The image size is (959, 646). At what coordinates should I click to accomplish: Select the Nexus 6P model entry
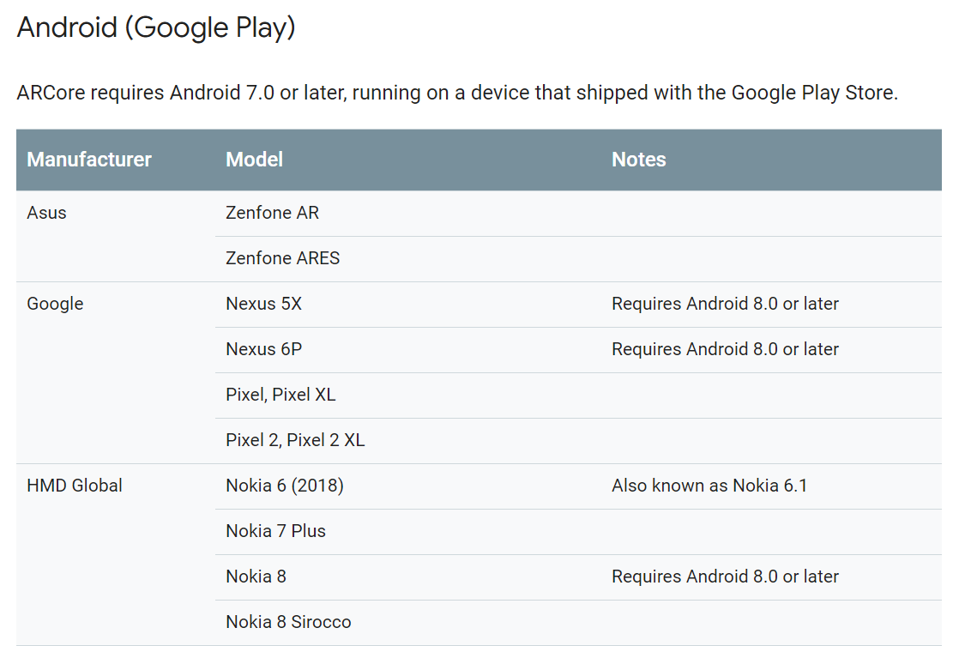[x=263, y=349]
